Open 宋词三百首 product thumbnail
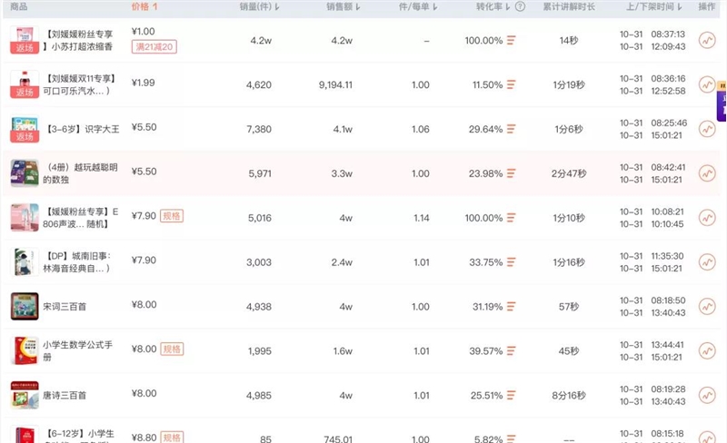 coord(24,306)
